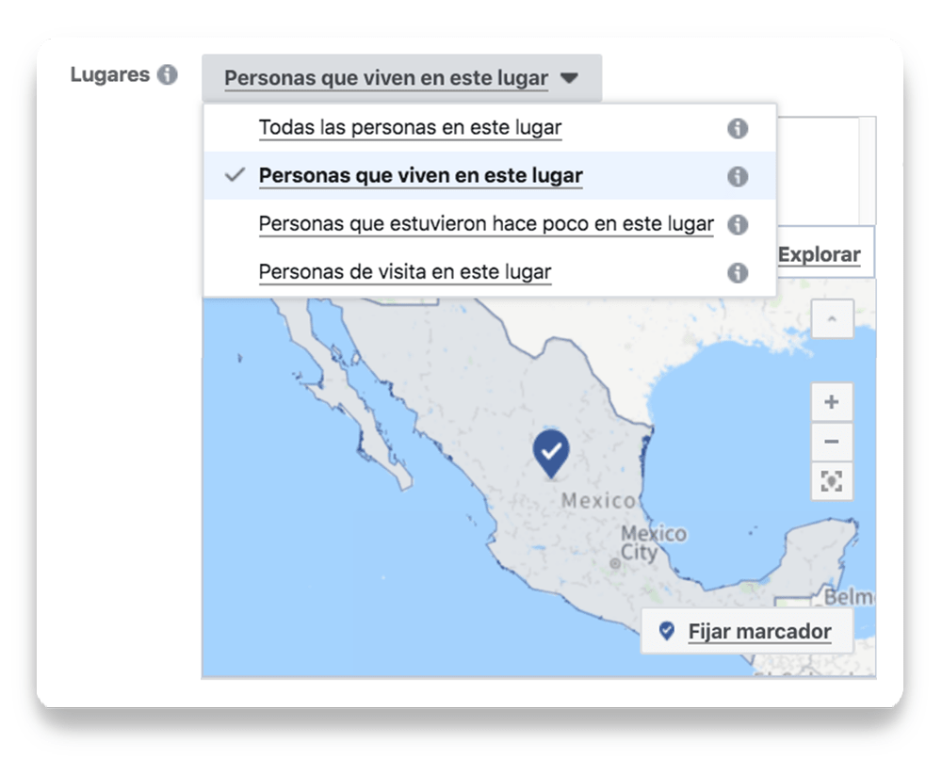Select 'Todas las personas en este lugar'
This screenshot has height=759, width=942.
tap(490, 128)
